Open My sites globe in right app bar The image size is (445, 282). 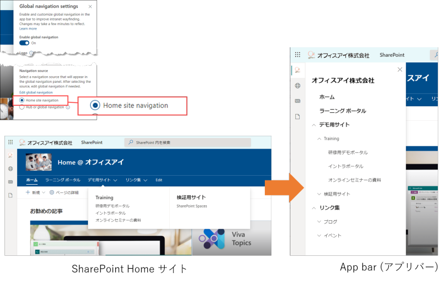tap(298, 86)
